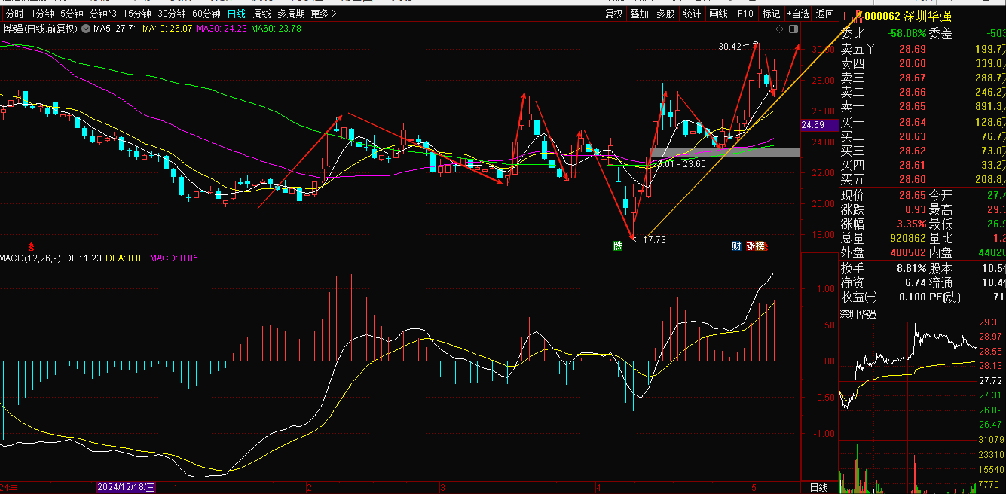
Task: Click the MA60: 23.78 indicator label
Action: coord(277,29)
